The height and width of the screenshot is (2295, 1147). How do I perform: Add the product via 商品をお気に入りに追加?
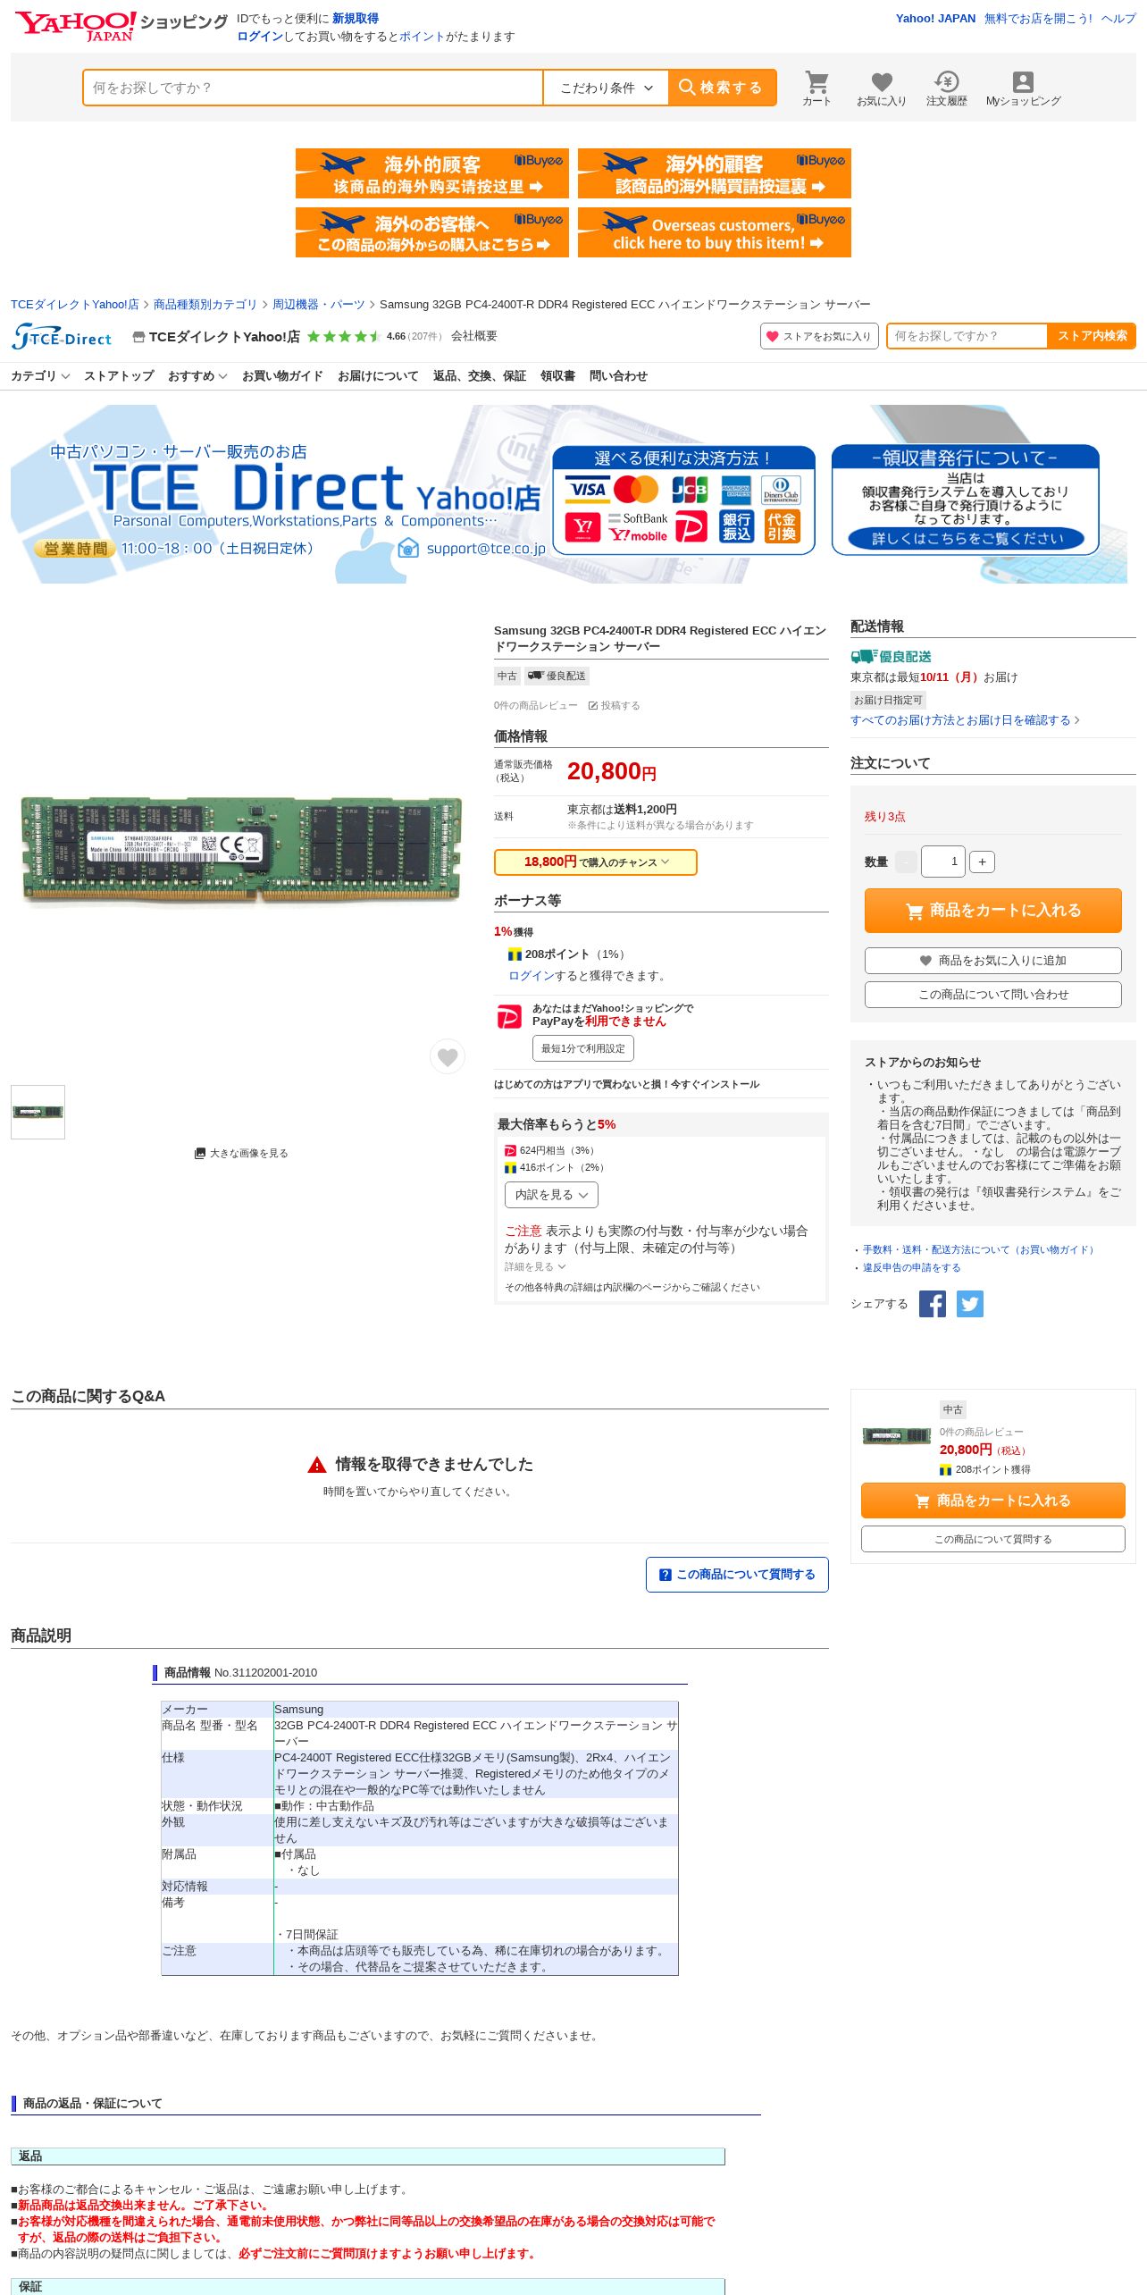click(992, 960)
